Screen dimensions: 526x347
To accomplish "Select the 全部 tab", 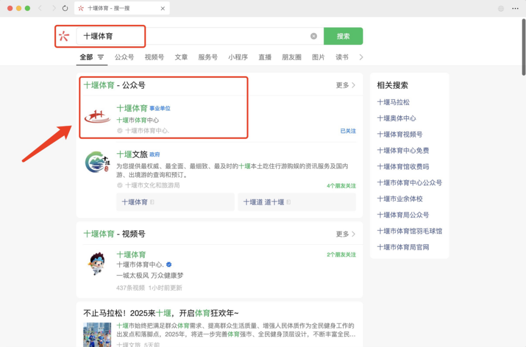I will (x=86, y=57).
